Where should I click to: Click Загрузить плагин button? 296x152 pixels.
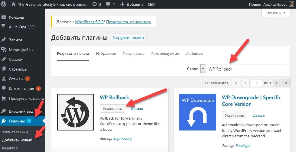128,38
